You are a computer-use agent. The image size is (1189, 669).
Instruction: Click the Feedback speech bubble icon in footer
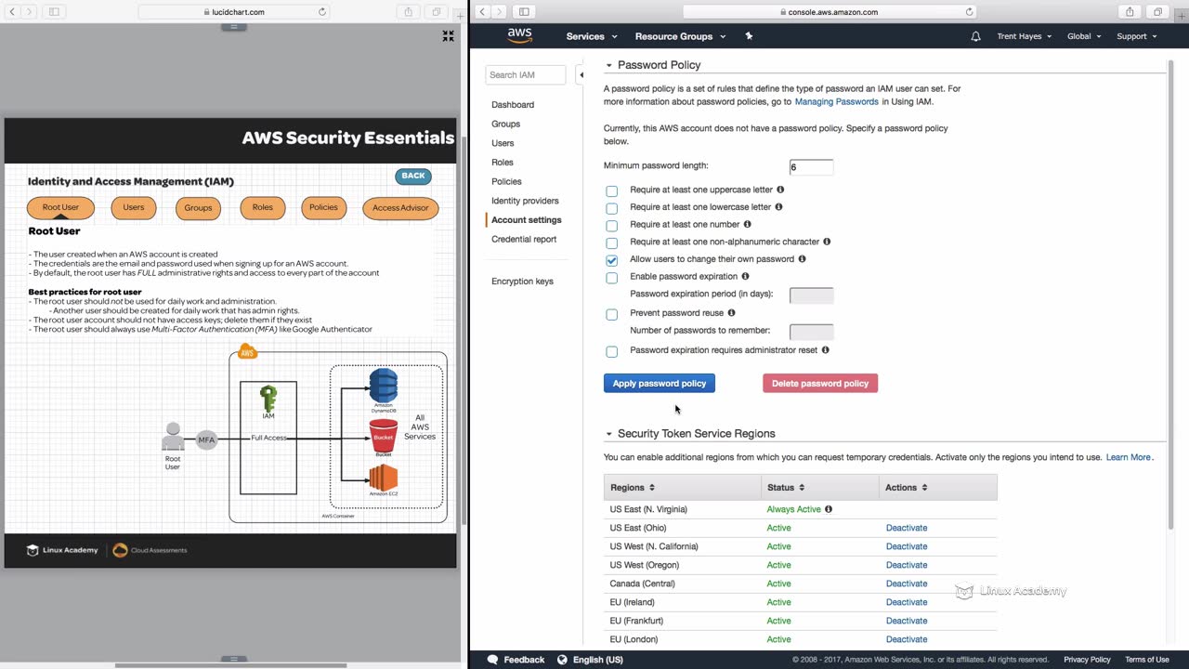494,660
